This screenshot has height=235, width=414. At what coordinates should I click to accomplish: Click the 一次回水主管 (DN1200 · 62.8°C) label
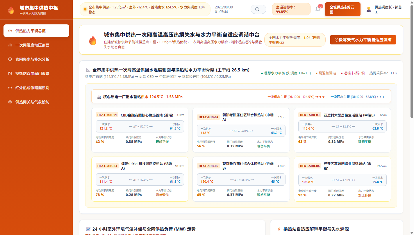tap(358, 97)
